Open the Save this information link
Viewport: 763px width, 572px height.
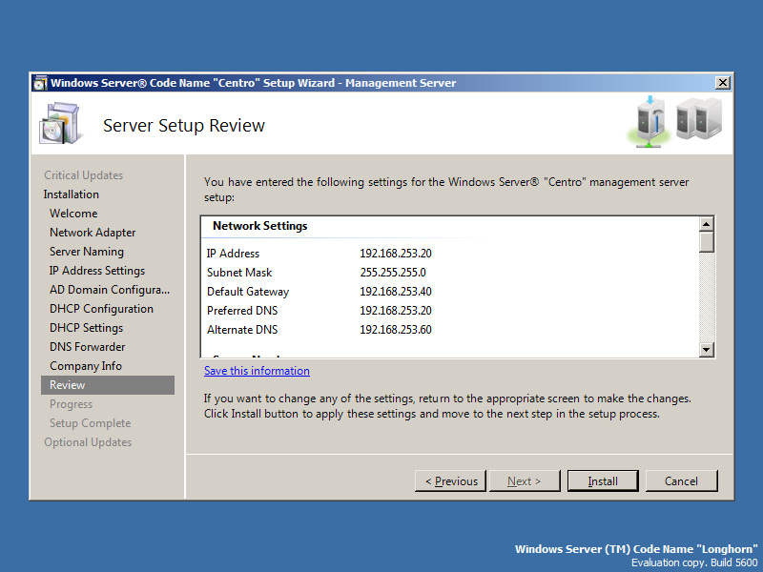[257, 371]
